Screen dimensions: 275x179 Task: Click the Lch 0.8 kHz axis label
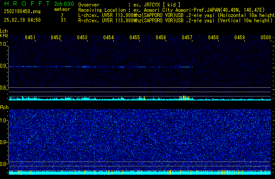point(3,88)
